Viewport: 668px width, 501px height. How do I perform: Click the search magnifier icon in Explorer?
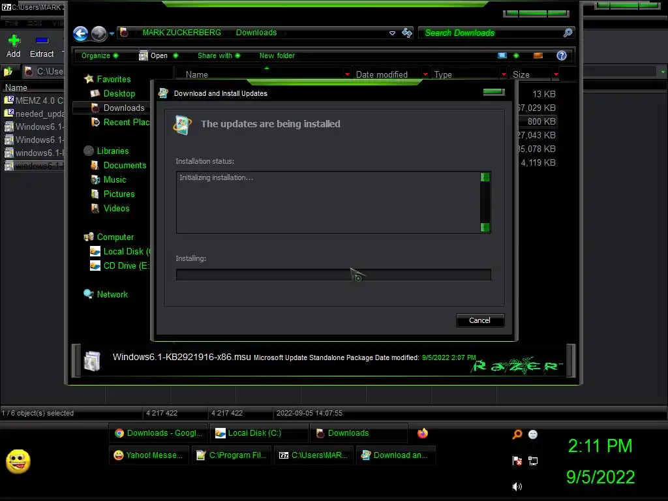[568, 33]
